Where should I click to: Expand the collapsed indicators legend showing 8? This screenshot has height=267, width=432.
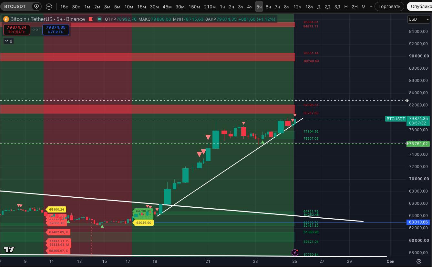click(8, 41)
